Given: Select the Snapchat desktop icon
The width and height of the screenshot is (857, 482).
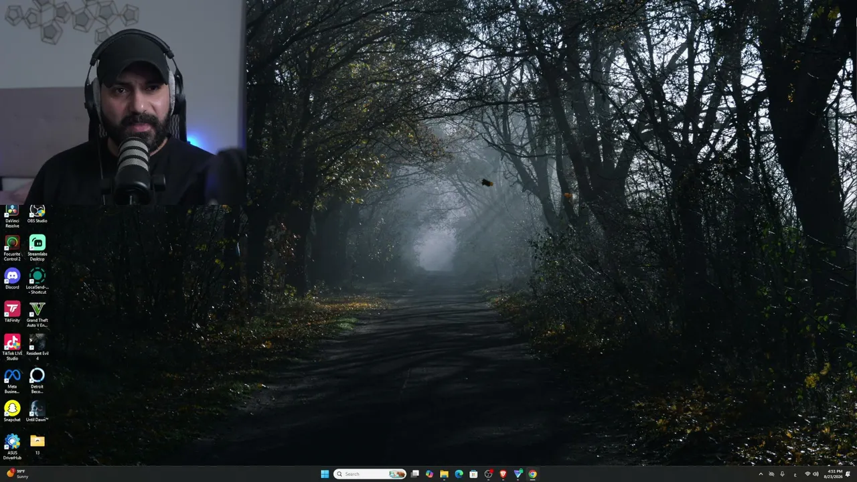Looking at the screenshot, I should pos(12,412).
